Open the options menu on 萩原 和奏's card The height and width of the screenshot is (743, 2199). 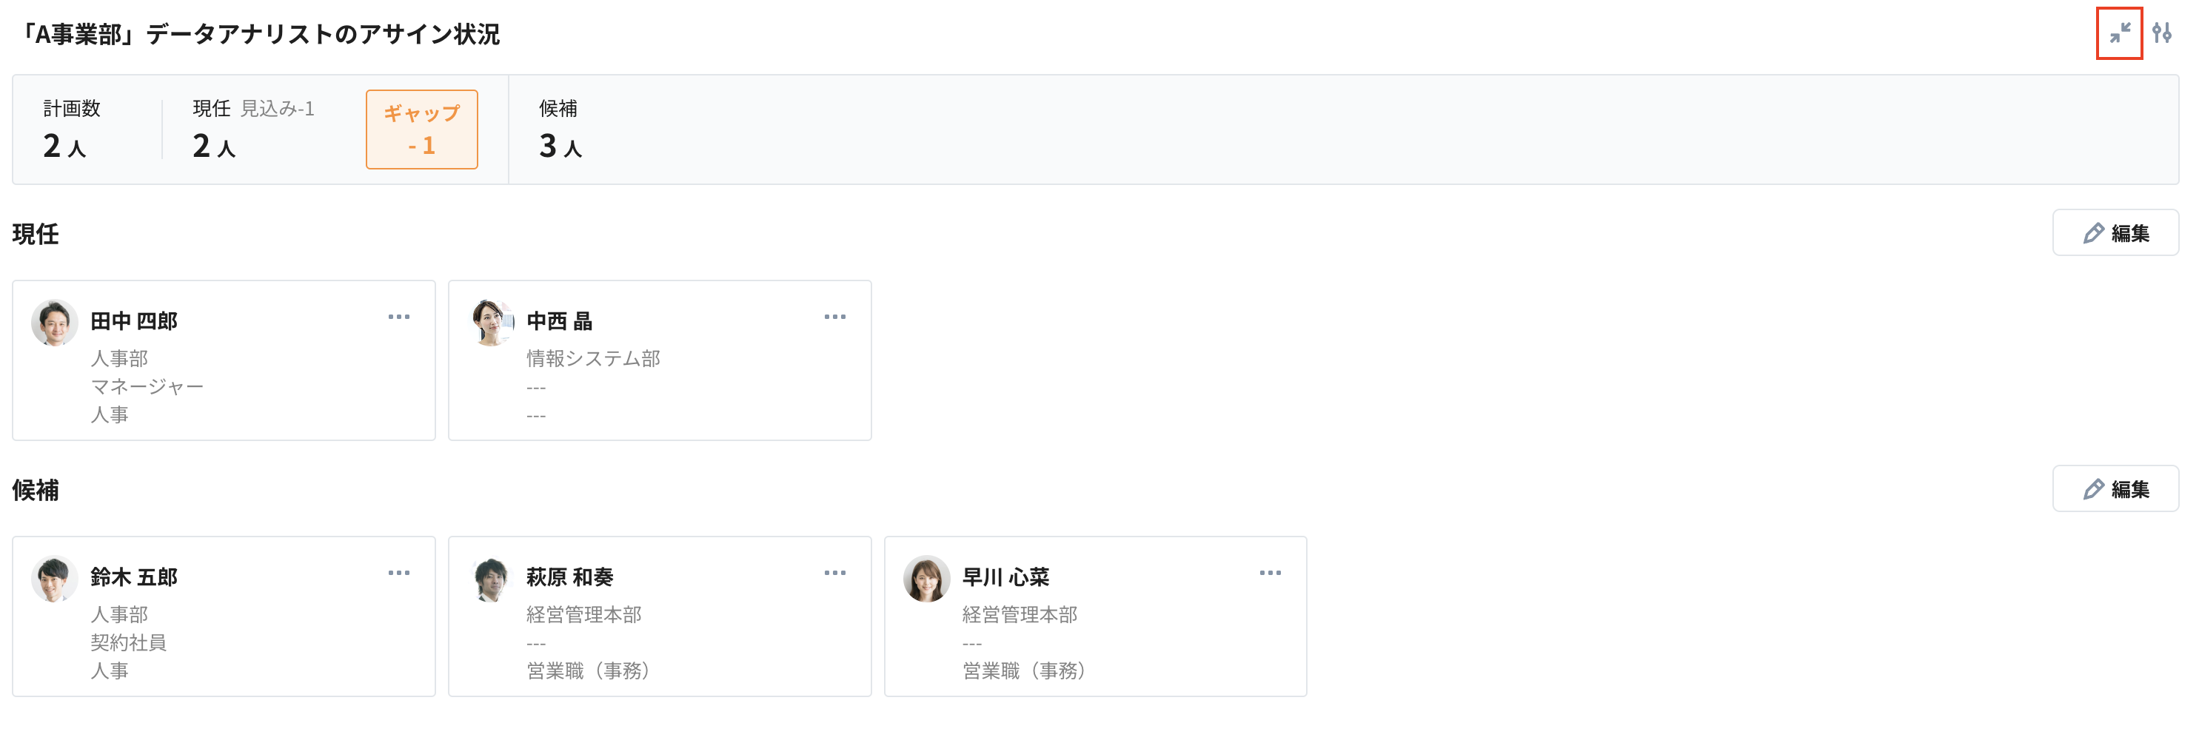click(835, 572)
